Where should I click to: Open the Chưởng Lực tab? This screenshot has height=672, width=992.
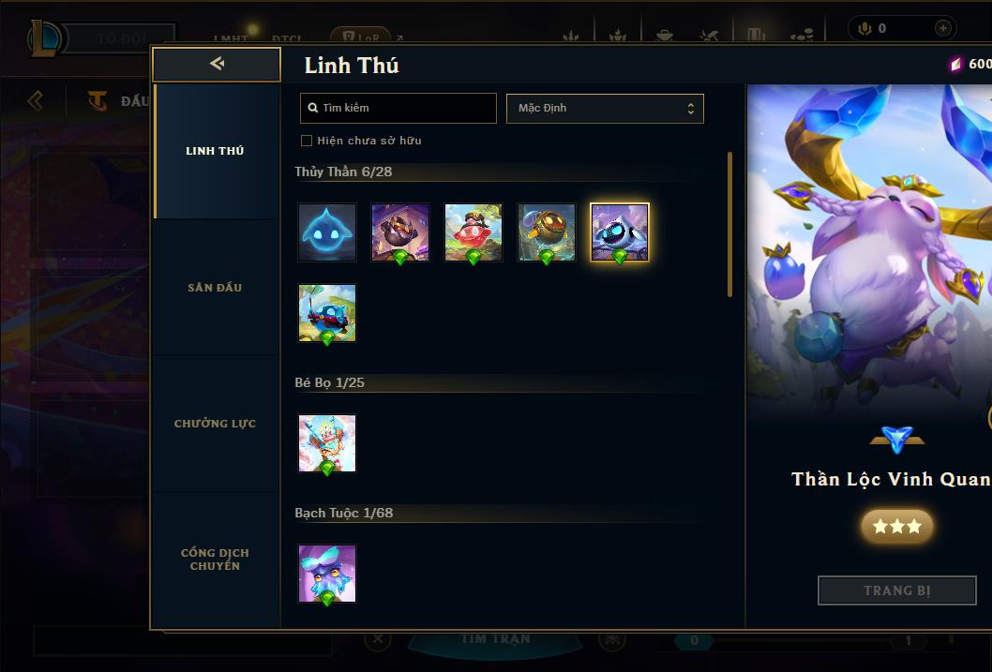(215, 424)
